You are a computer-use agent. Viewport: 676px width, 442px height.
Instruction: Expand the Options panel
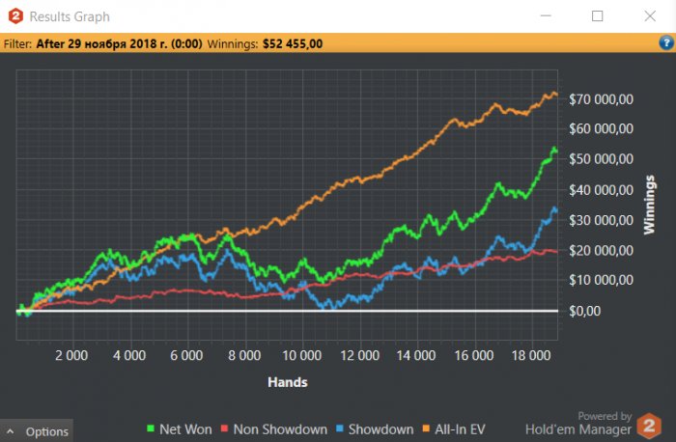(37, 430)
